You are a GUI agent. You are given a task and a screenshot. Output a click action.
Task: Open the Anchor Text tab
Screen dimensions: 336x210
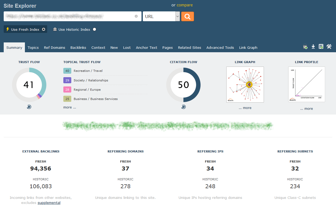147,47
